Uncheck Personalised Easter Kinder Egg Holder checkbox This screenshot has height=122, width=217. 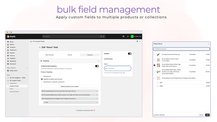coord(154,65)
